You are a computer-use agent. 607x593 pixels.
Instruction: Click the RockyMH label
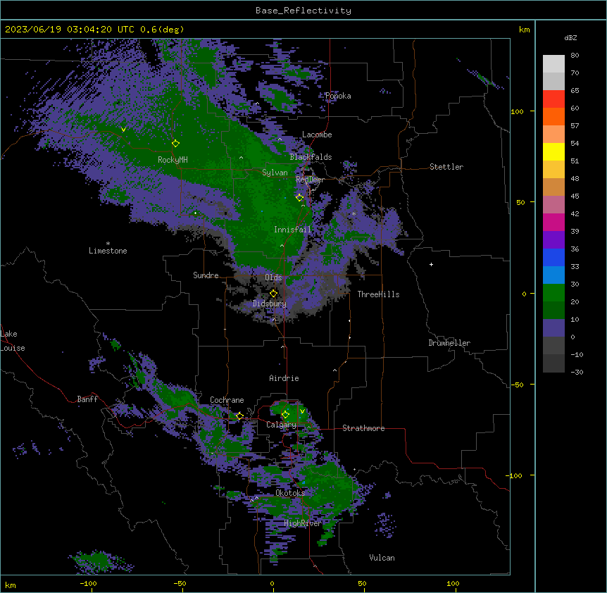pyautogui.click(x=173, y=160)
